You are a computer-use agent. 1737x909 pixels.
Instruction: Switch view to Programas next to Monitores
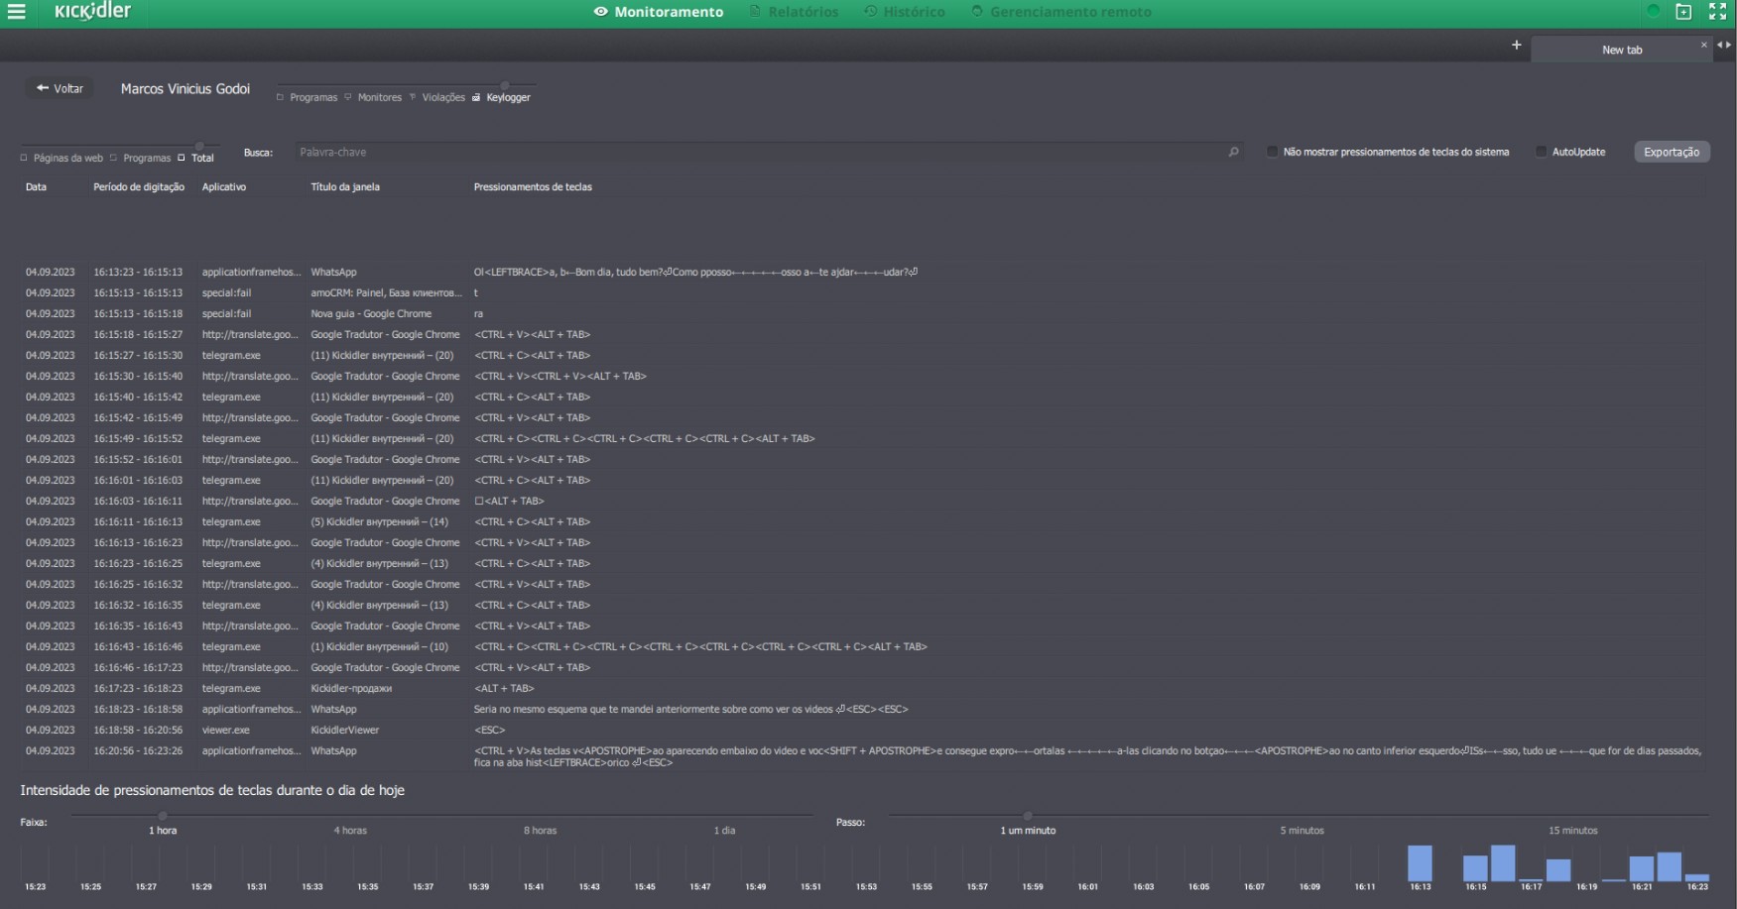[x=308, y=97]
